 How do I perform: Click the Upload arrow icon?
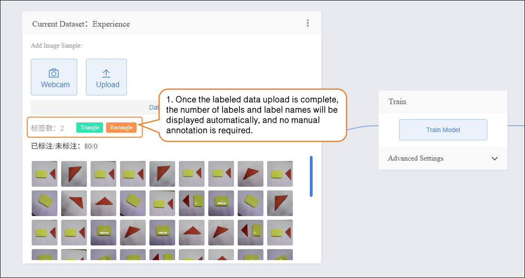tap(106, 73)
